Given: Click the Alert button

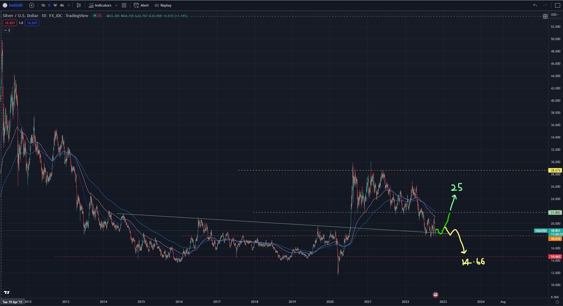Looking at the screenshot, I should pos(141,5).
